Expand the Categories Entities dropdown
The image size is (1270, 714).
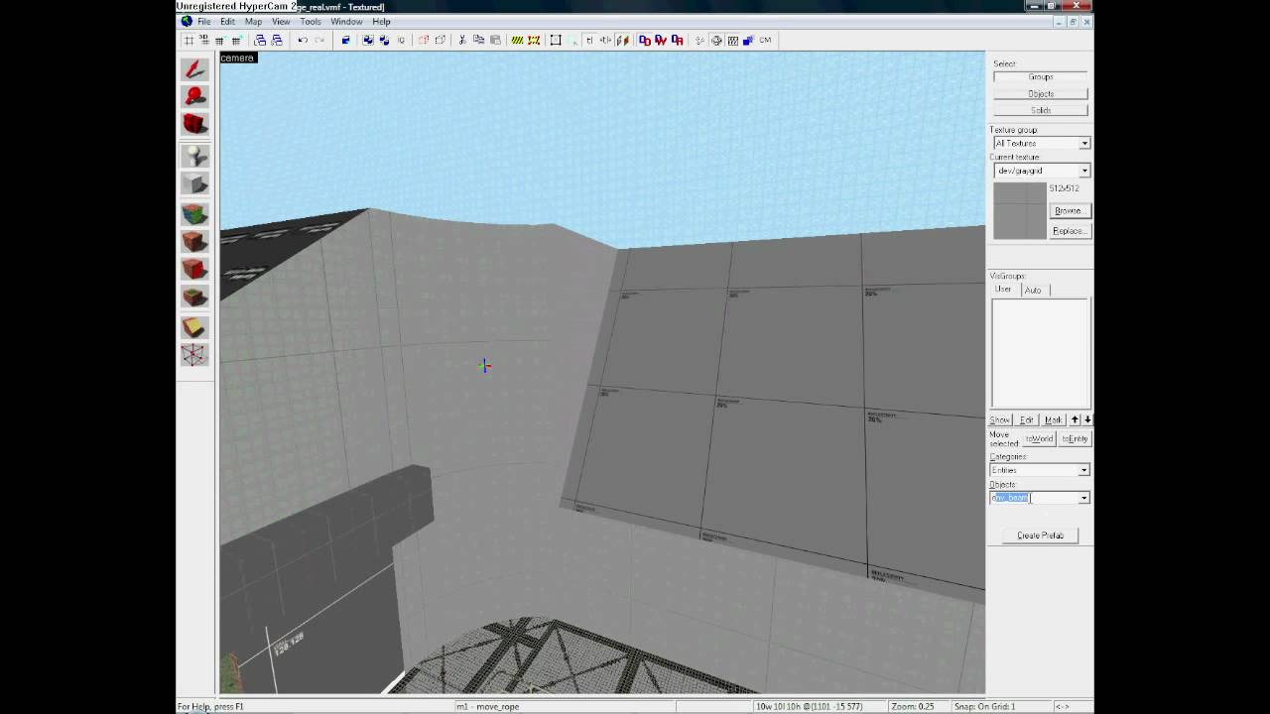(x=1084, y=470)
